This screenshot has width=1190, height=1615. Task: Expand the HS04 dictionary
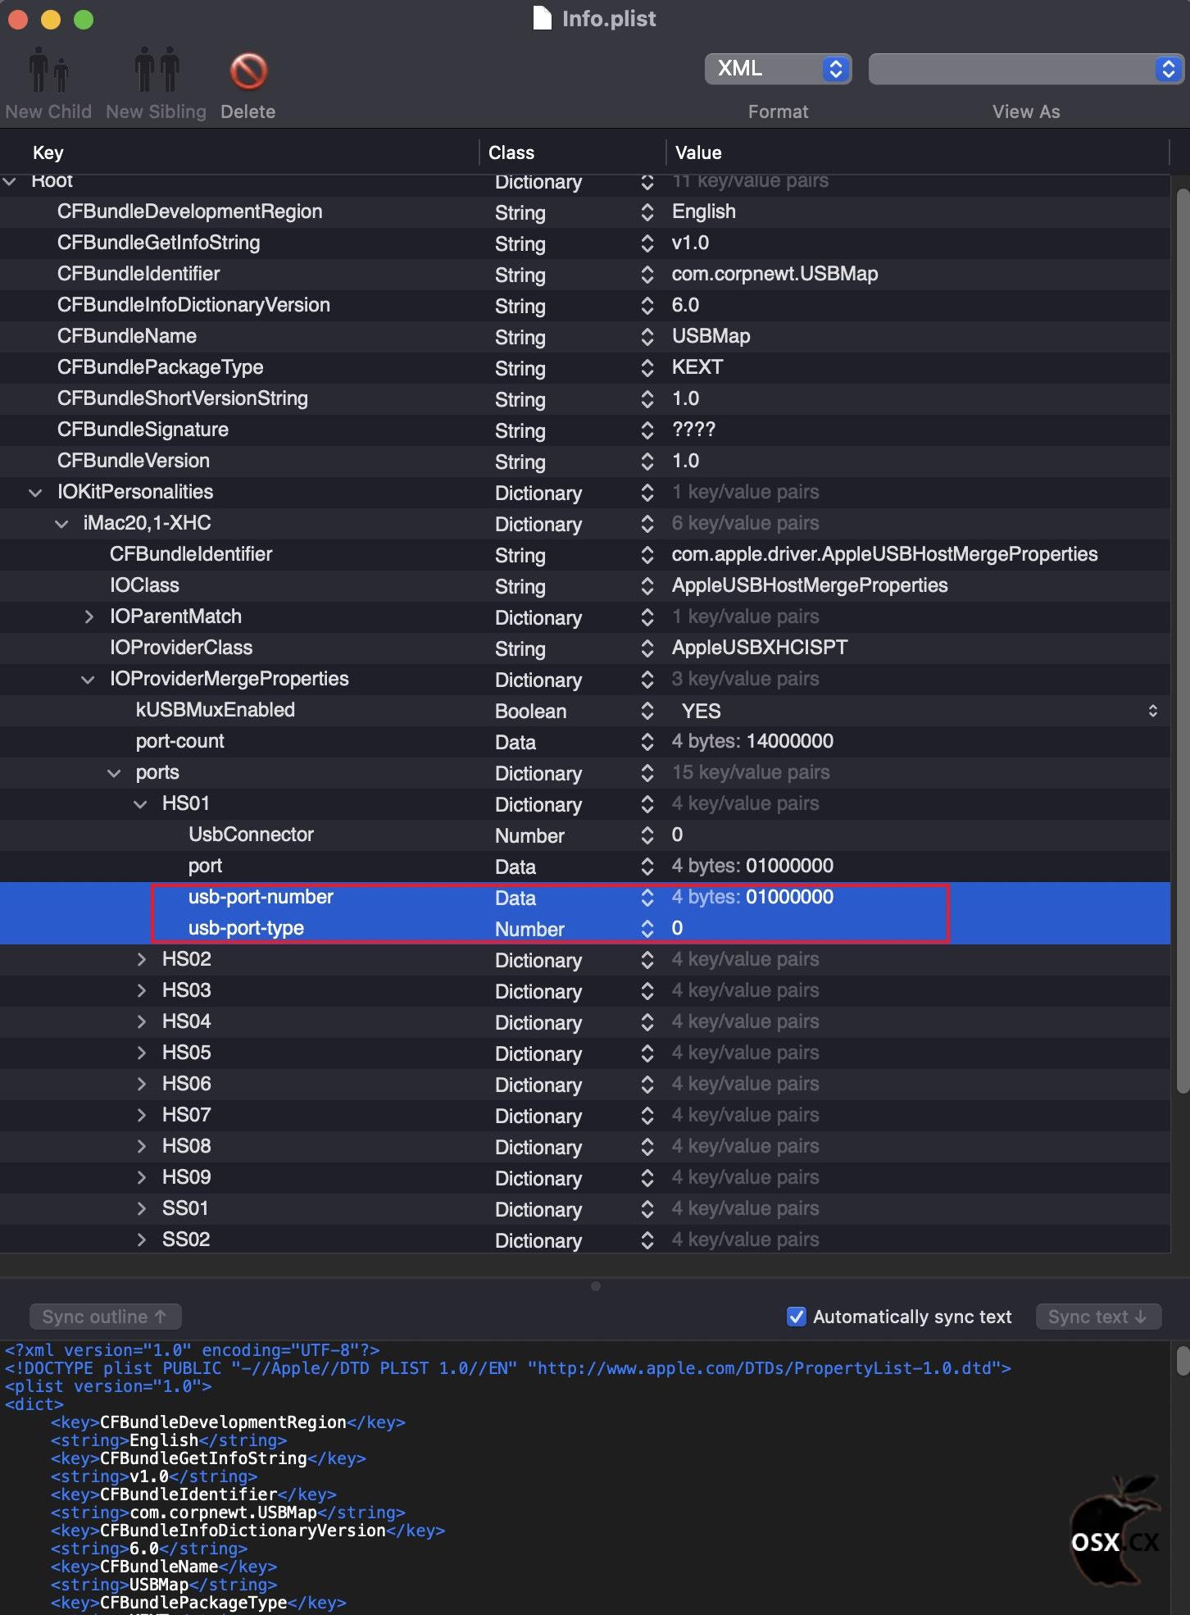[x=141, y=1021]
